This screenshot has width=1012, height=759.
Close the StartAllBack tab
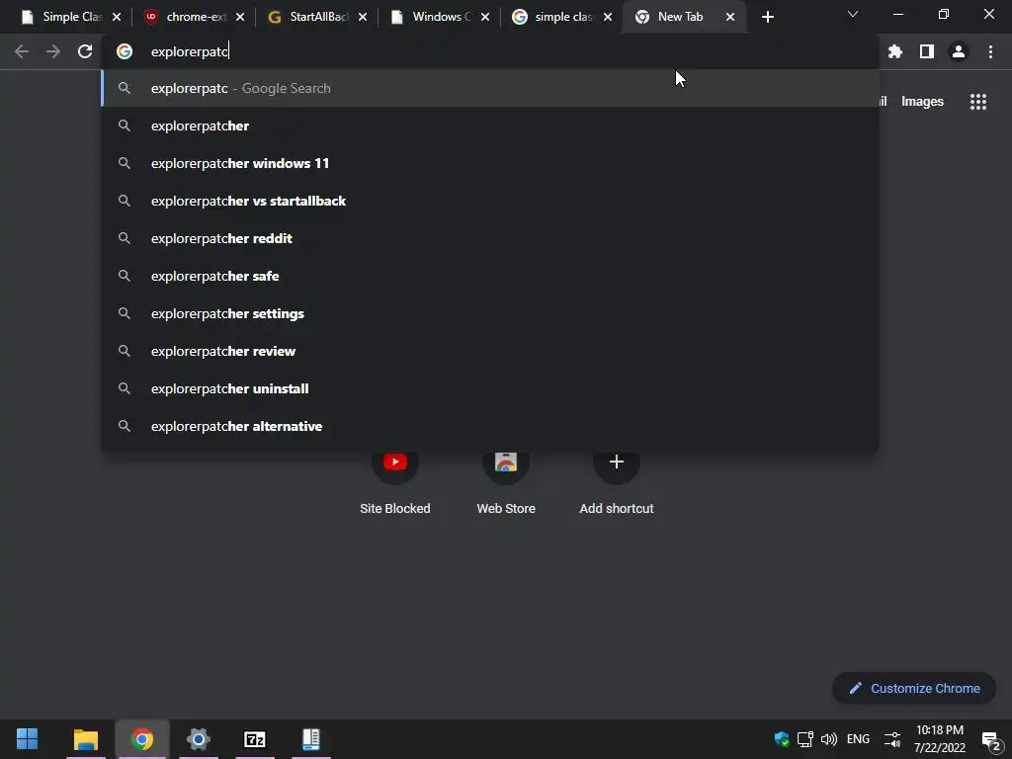(363, 18)
